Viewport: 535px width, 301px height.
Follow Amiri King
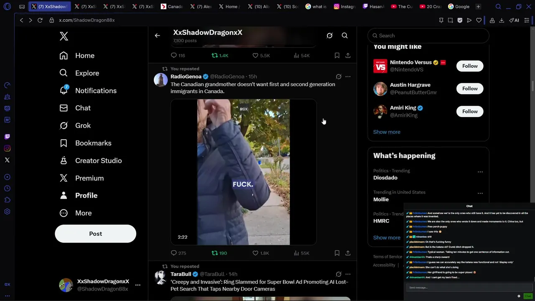pos(470,112)
